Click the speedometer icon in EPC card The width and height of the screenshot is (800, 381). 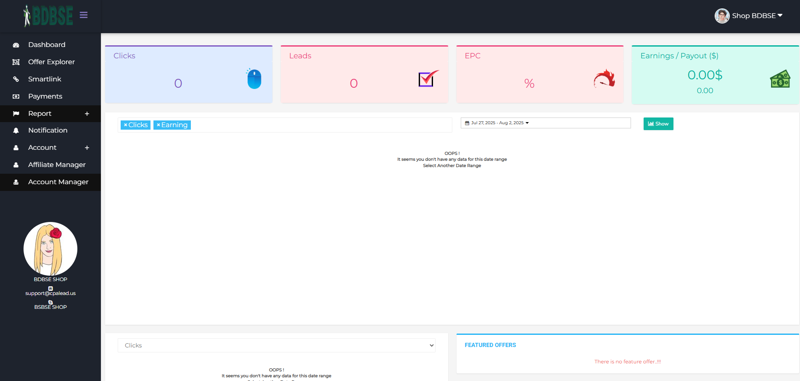(605, 78)
